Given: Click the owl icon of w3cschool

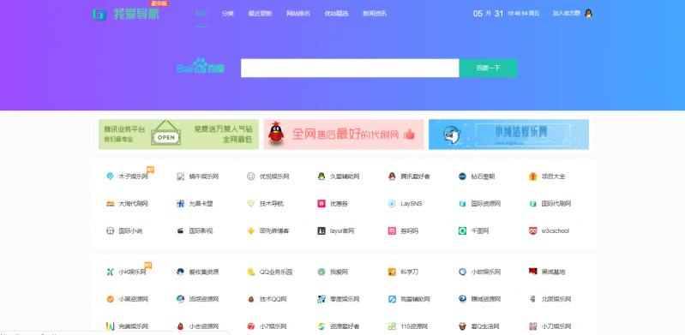Looking at the screenshot, I should pyautogui.click(x=533, y=230).
